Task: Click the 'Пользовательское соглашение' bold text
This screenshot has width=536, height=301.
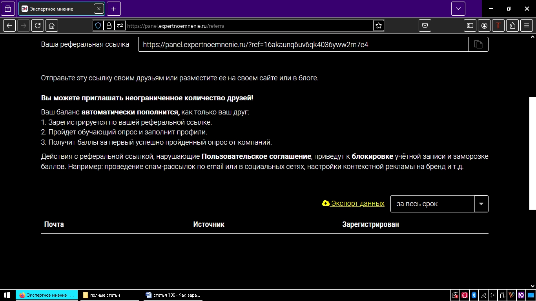Action: tap(256, 156)
